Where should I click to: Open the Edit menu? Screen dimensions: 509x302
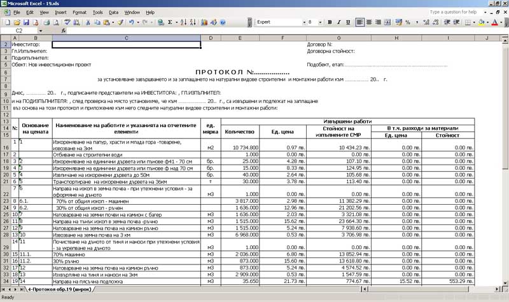[30, 12]
